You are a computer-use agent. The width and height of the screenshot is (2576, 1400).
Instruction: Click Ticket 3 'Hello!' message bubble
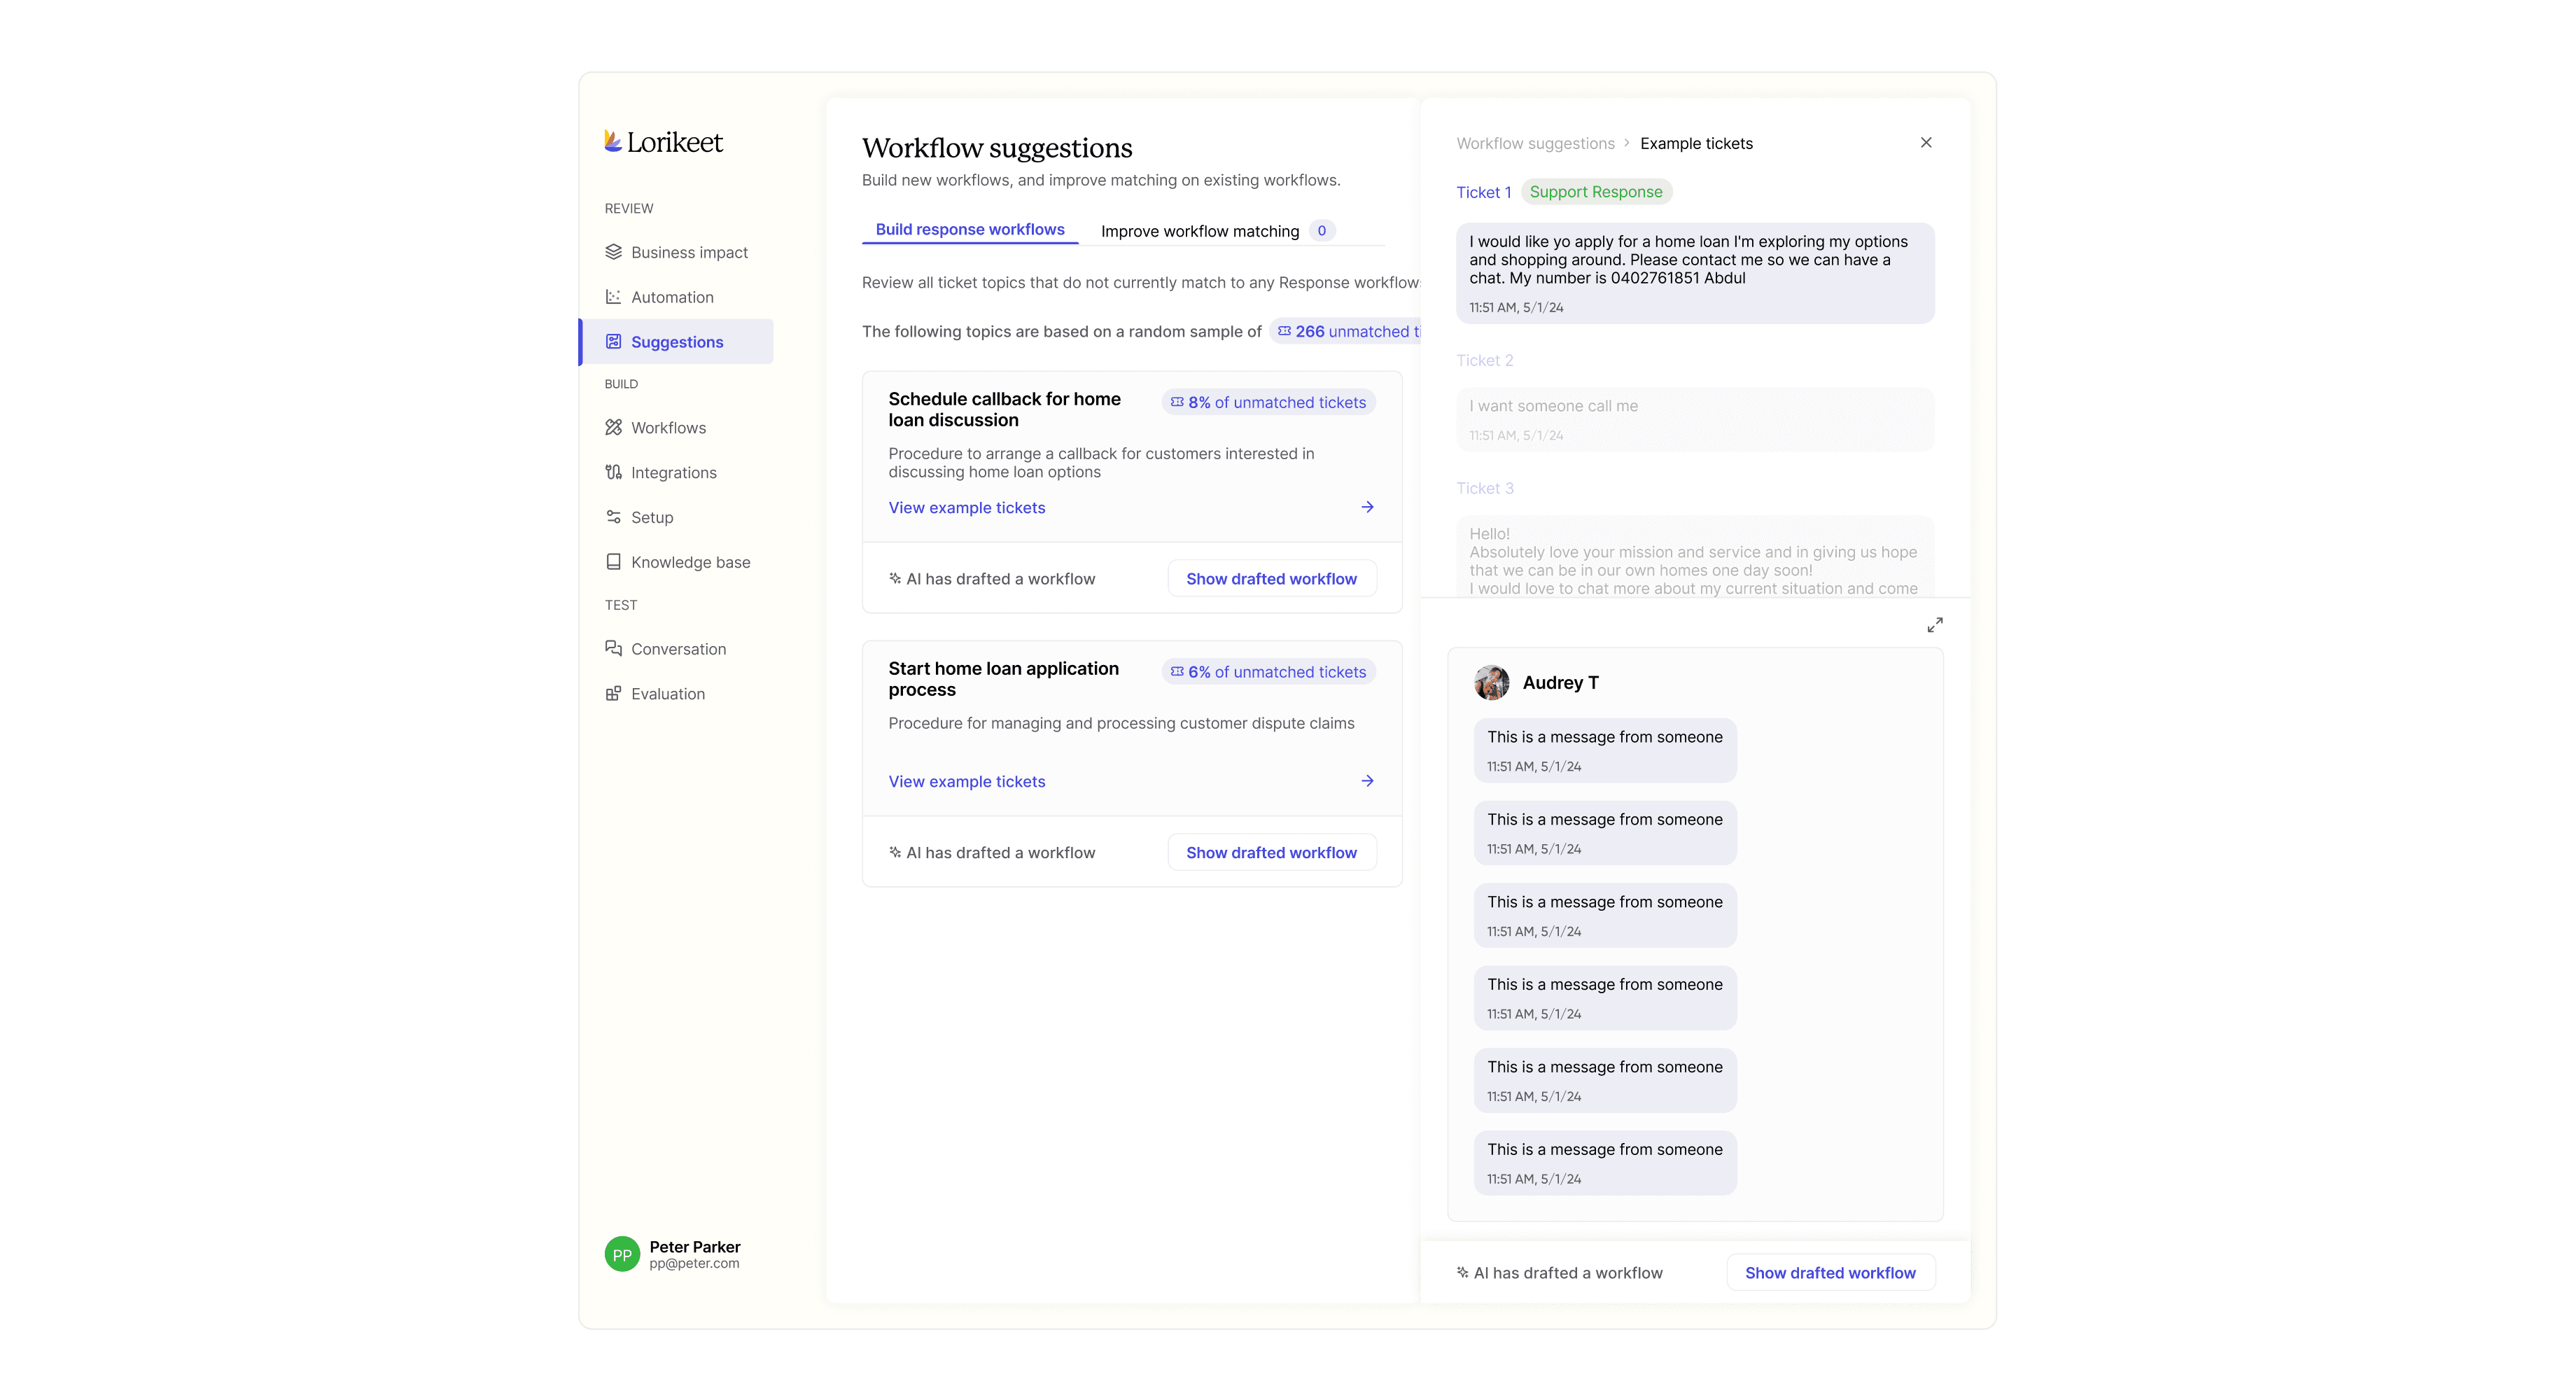point(1695,557)
